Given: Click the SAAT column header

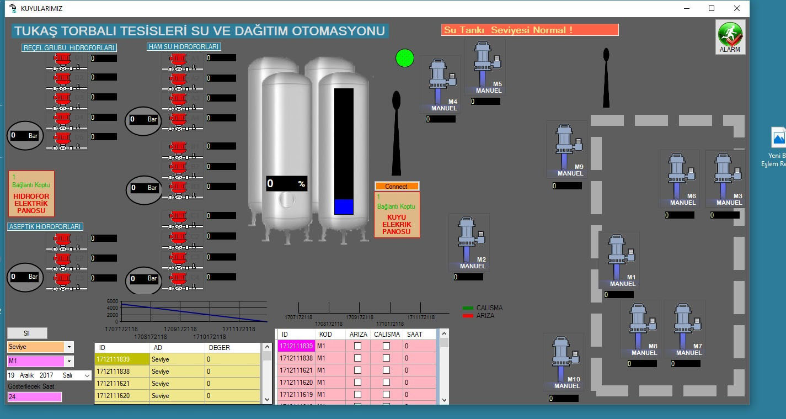Looking at the screenshot, I should (419, 334).
